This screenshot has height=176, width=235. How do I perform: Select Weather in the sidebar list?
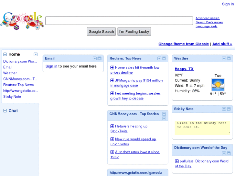coord(10,73)
